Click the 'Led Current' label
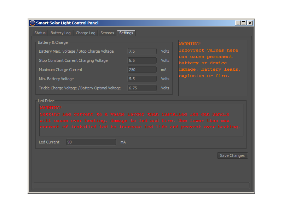 click(x=49, y=142)
